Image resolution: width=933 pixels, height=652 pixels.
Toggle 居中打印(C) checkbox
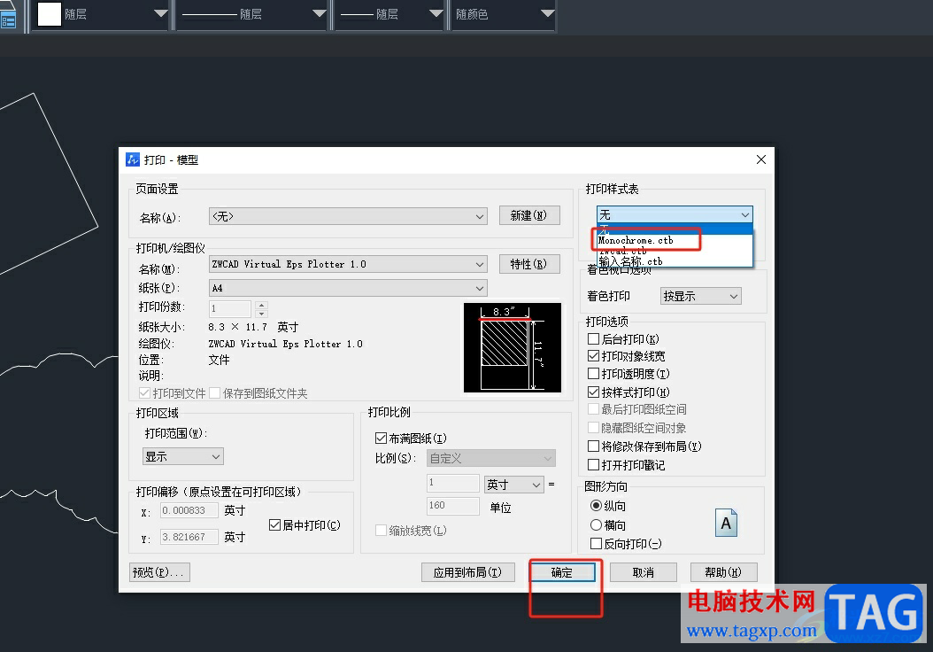(274, 524)
